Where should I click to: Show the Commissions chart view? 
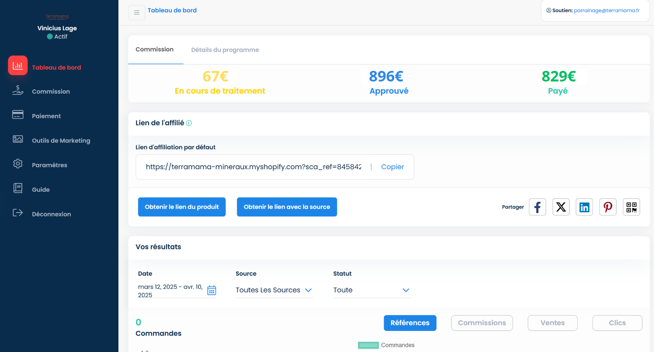pos(482,323)
